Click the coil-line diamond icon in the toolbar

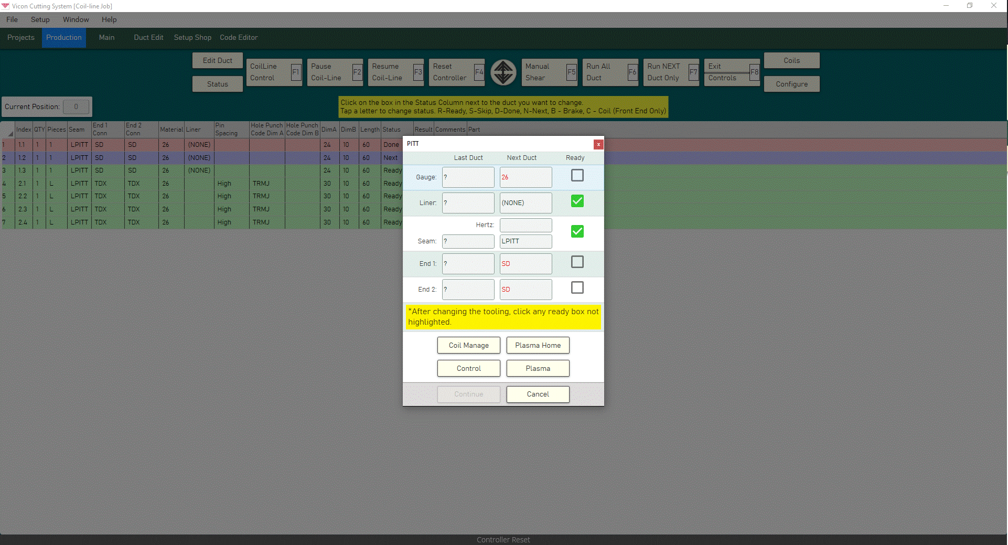click(503, 72)
